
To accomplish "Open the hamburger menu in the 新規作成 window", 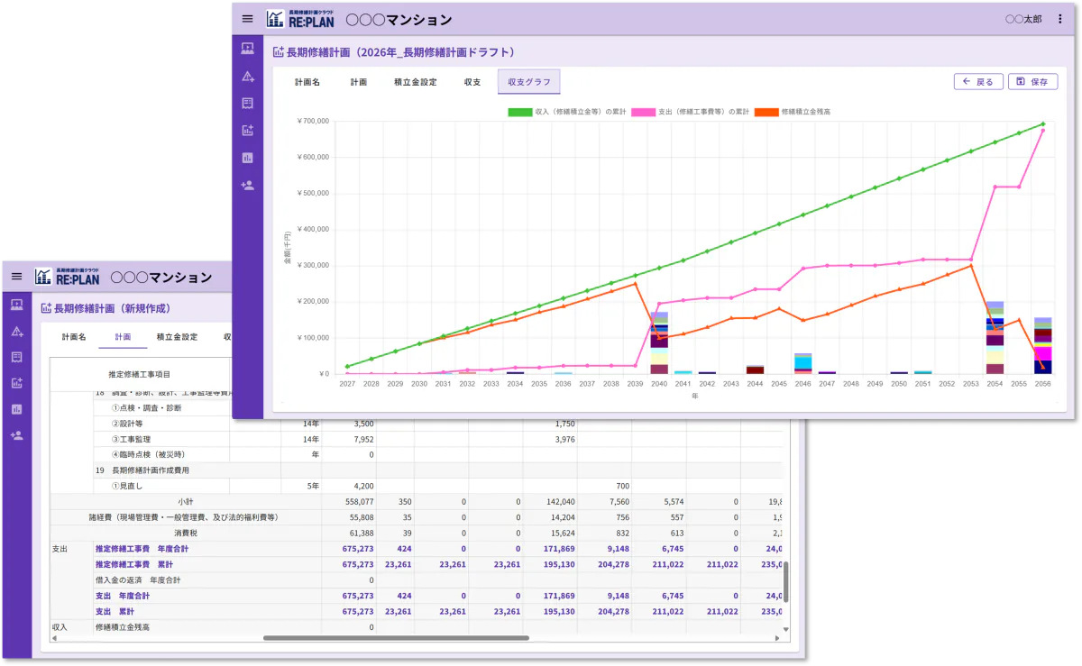I will click(16, 277).
